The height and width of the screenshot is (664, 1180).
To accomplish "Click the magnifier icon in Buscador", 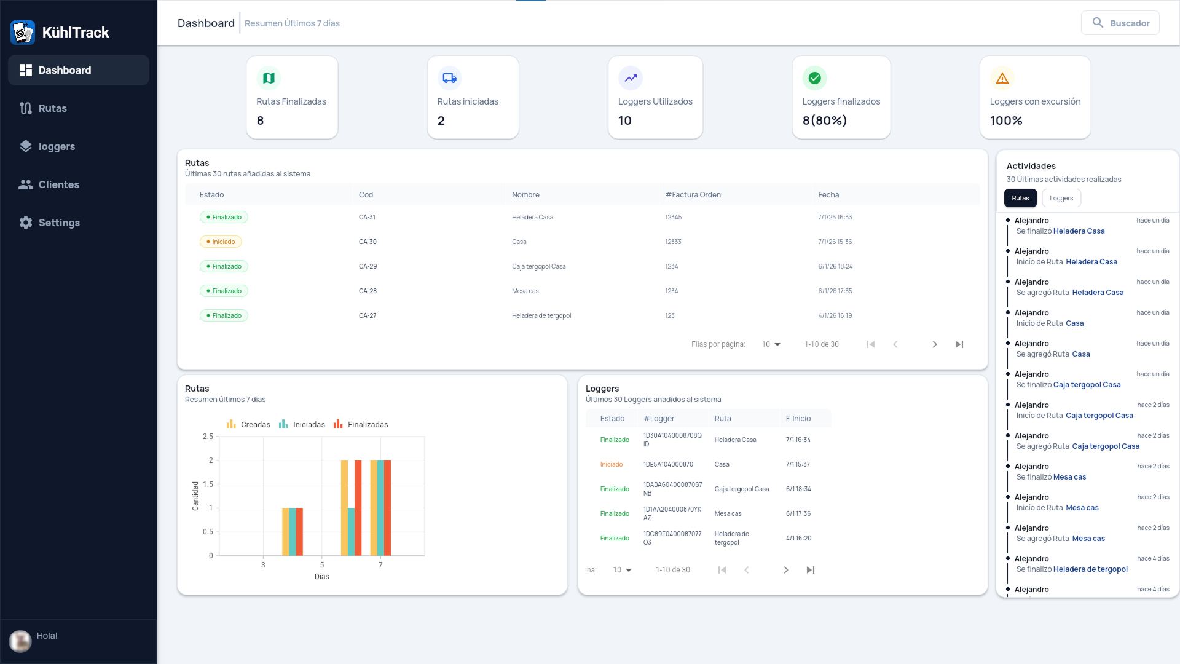I will 1098,23.
